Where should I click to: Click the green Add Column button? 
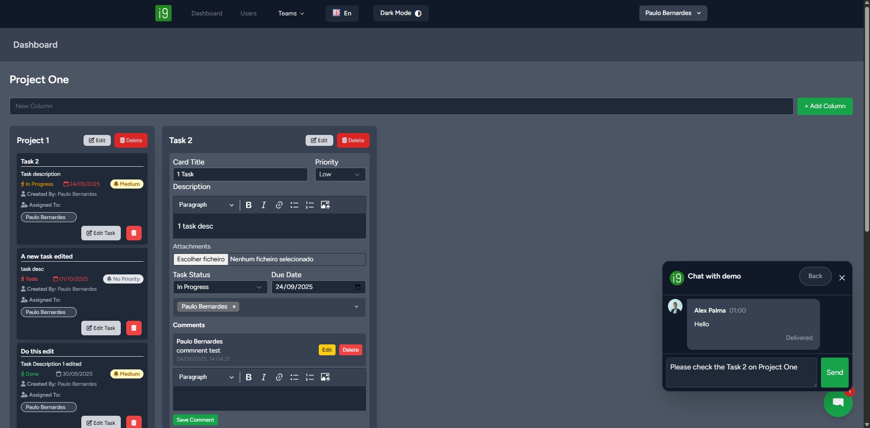pyautogui.click(x=825, y=106)
